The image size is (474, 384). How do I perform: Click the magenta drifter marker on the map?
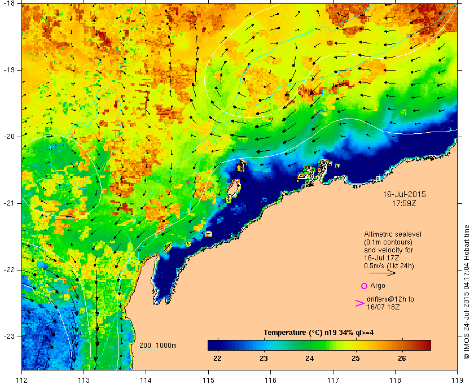click(x=187, y=182)
